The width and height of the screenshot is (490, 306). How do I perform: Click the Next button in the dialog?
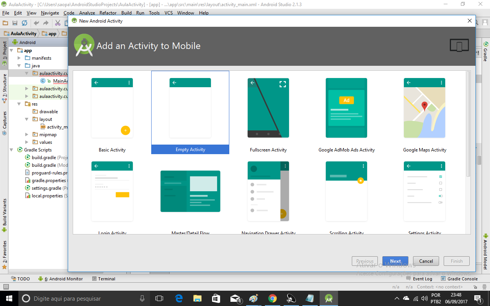click(x=395, y=261)
